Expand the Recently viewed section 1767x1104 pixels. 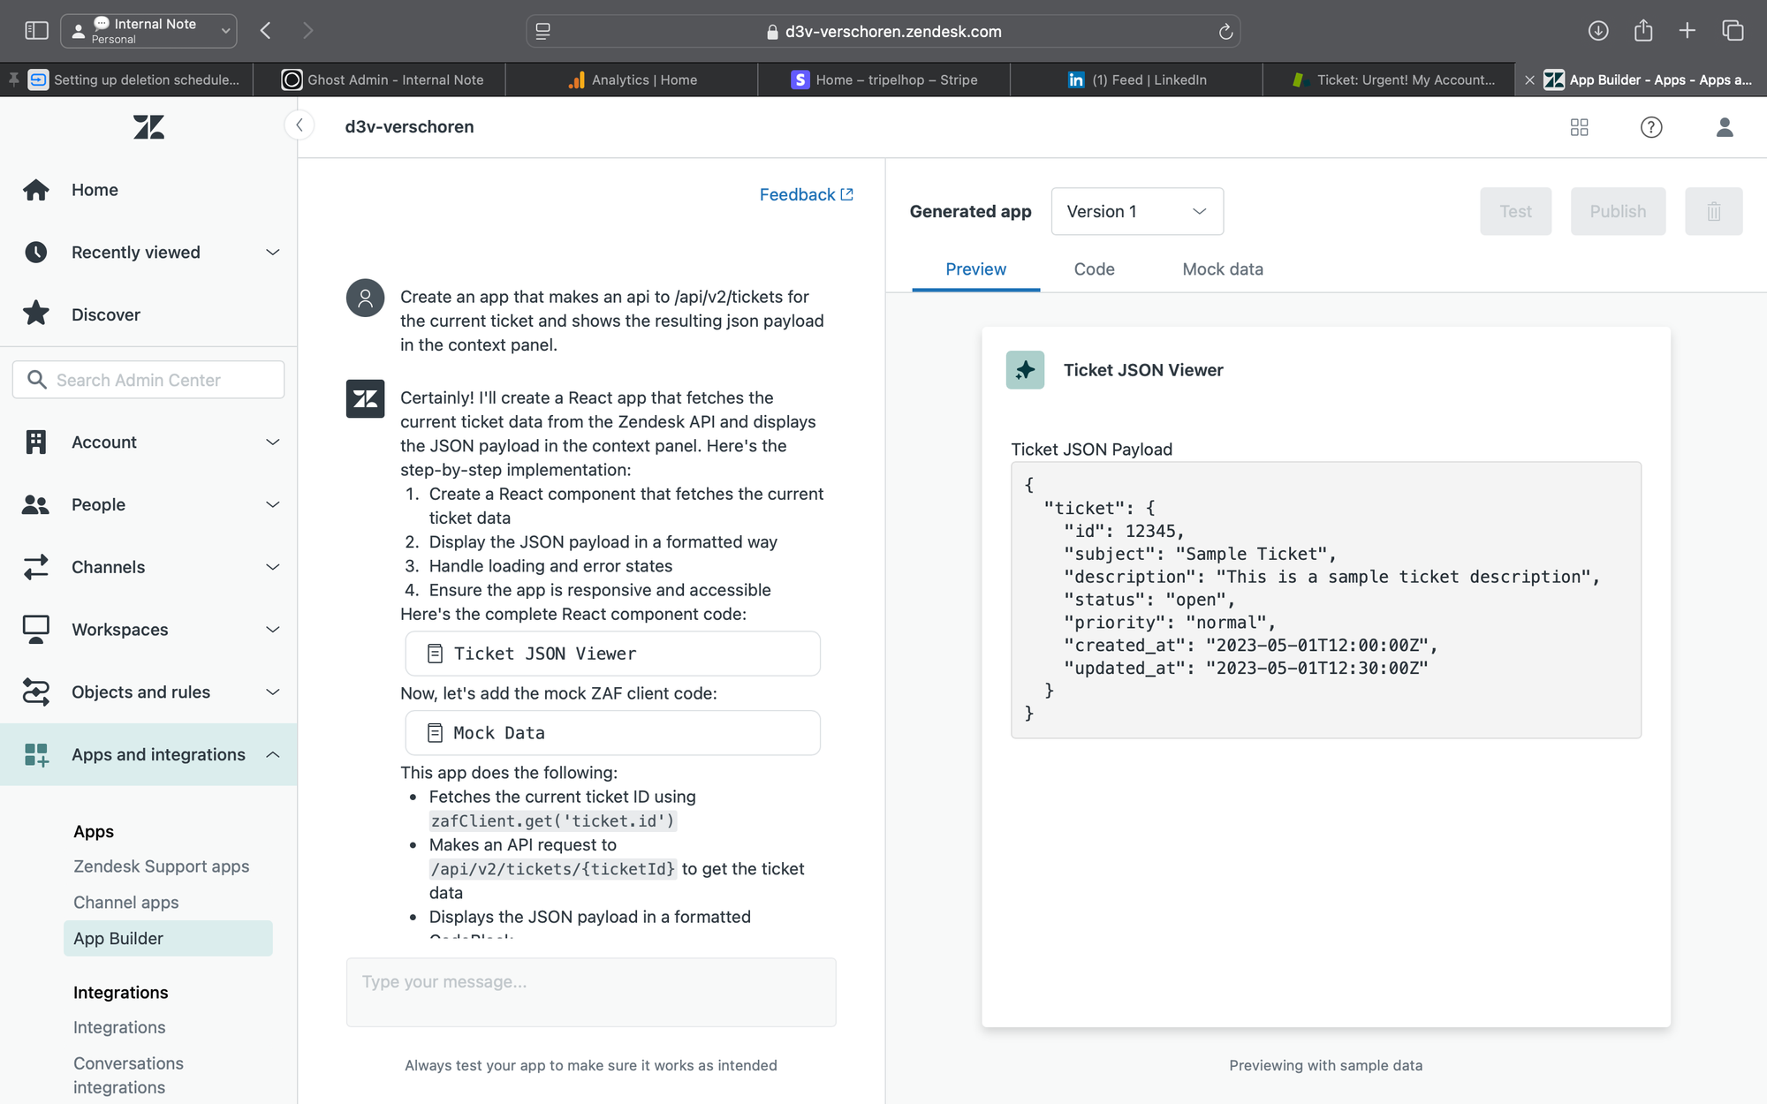click(x=148, y=253)
